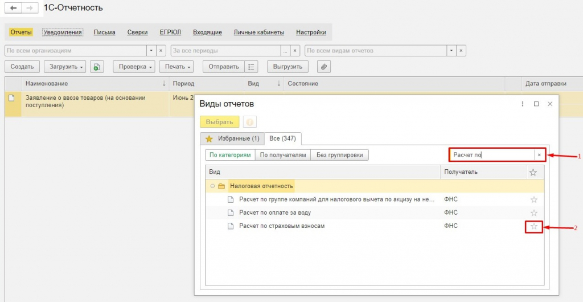583x302 pixels.
Task: Open the three-dot menu of Виды отчетов dialog
Action: [523, 104]
